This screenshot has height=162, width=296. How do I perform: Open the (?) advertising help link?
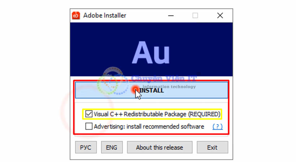217,126
